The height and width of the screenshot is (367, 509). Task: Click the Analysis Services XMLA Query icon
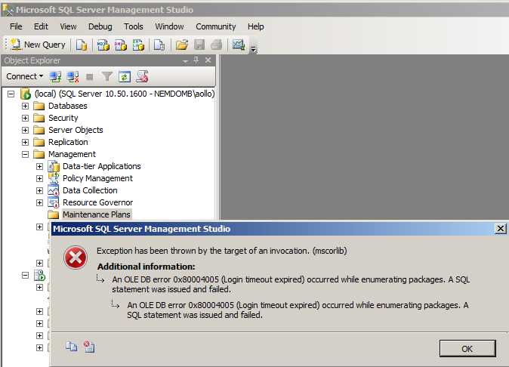[138, 45]
